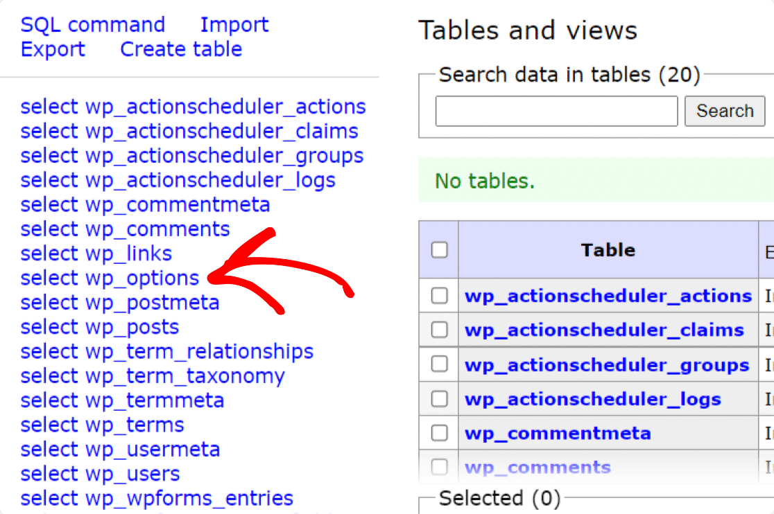
Task: Open wp_term_taxonomy in the sidebar
Action: pyautogui.click(x=185, y=377)
